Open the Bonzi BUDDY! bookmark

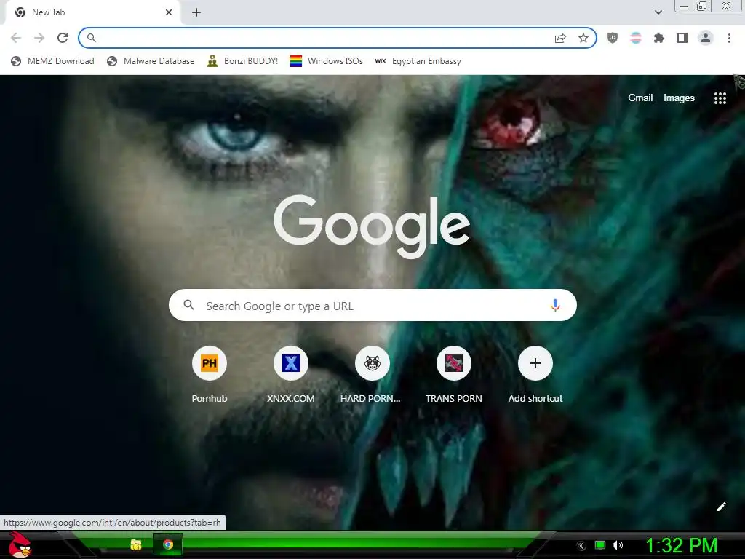pyautogui.click(x=242, y=61)
